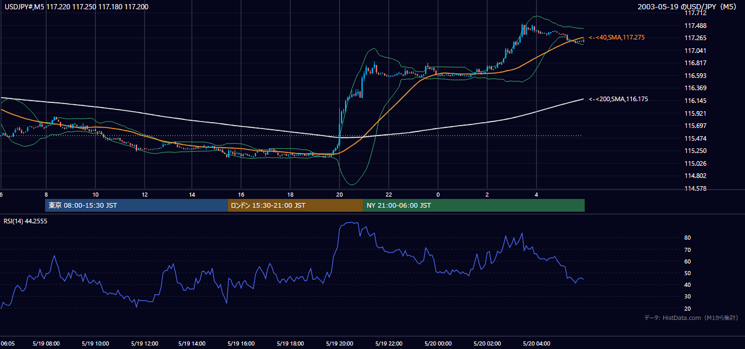Click price axis value 115.921
745x349 pixels.
pyautogui.click(x=695, y=113)
